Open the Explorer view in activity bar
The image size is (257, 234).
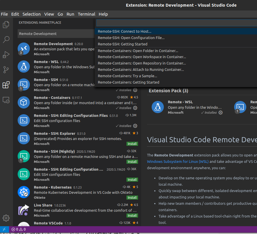pos(6,25)
